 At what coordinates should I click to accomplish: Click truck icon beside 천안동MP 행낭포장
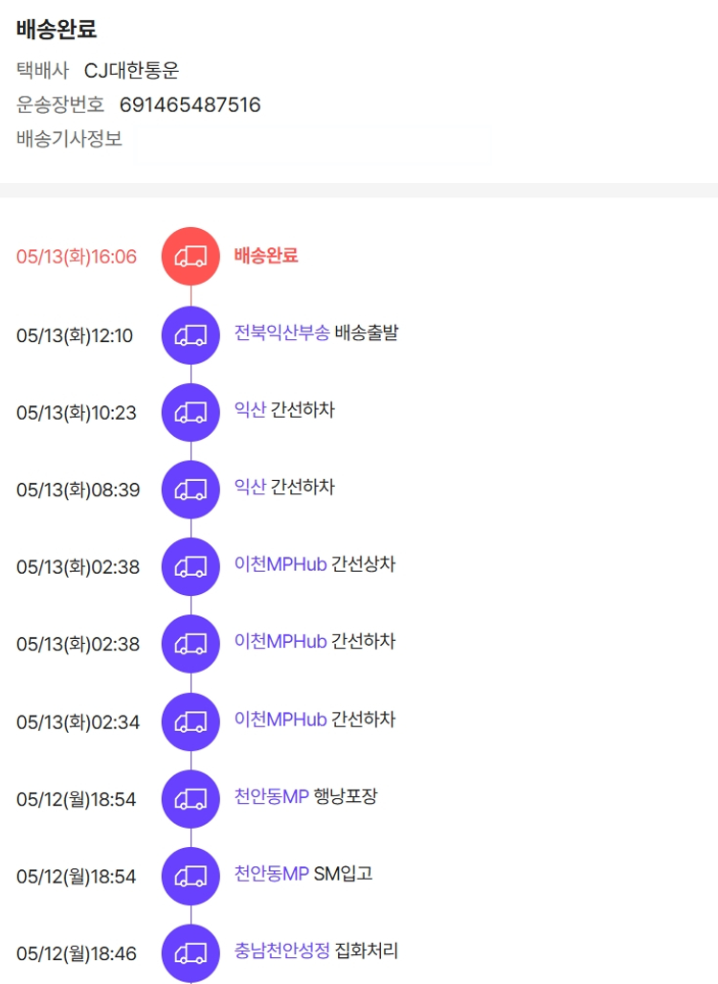click(x=191, y=798)
